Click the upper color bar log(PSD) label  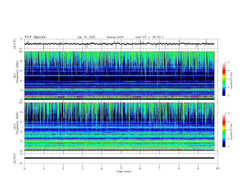click(231, 81)
